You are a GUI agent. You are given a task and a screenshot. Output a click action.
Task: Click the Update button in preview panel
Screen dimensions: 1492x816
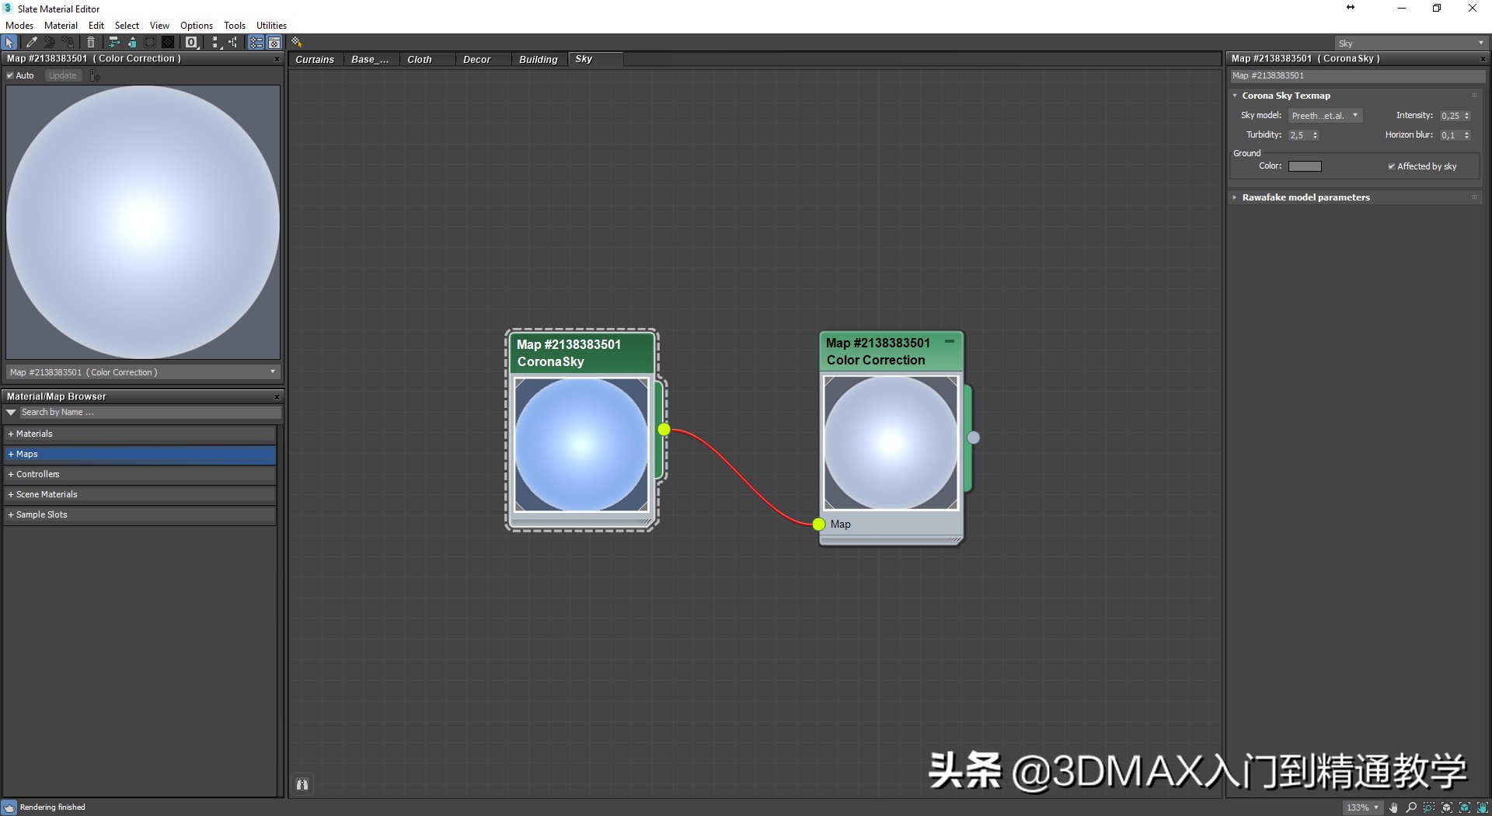[x=62, y=75]
